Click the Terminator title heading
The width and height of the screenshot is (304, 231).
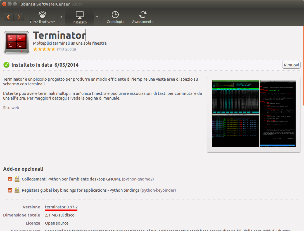pos(59,35)
